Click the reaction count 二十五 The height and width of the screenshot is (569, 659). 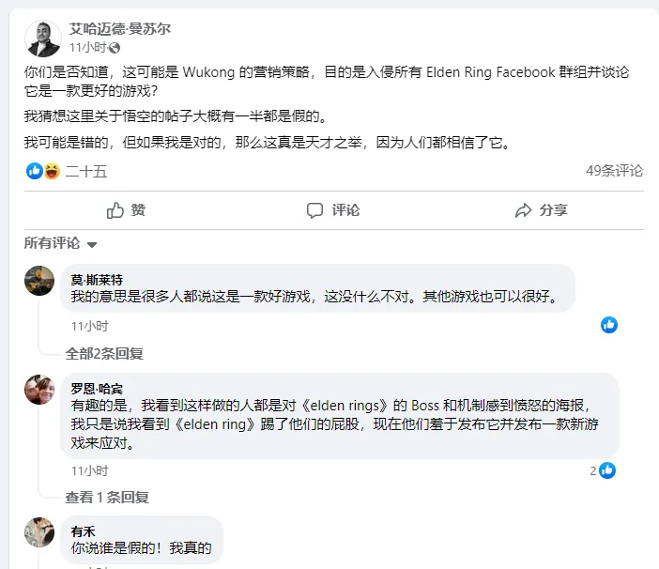pos(86,172)
